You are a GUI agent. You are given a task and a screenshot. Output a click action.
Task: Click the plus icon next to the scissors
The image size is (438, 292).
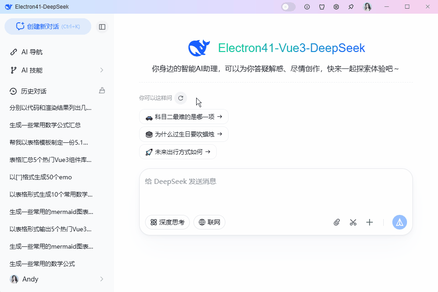click(x=370, y=222)
